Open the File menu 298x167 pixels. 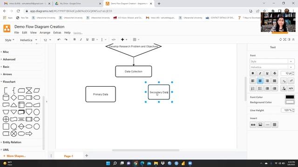[x=17, y=32]
